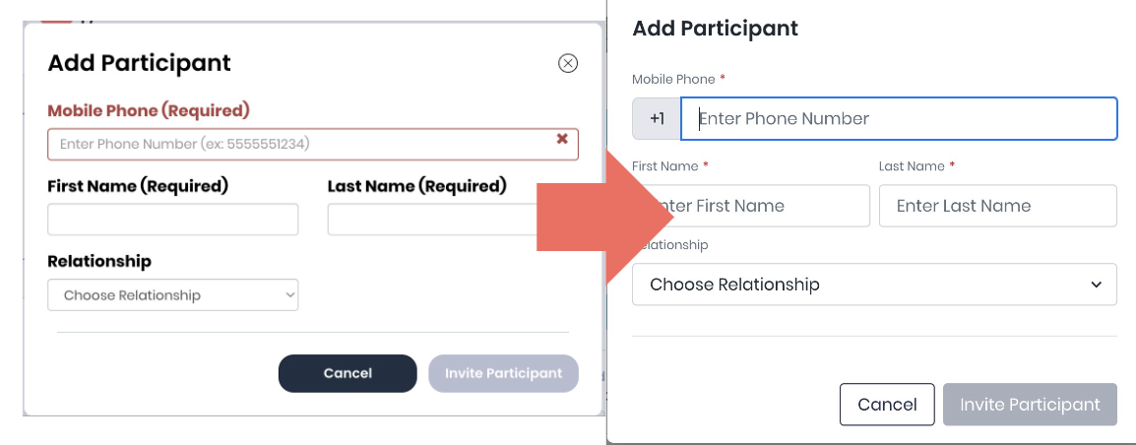Screen dimensions: 1136x445
Task: Click the Enter Last Name field
Action: 997,206
